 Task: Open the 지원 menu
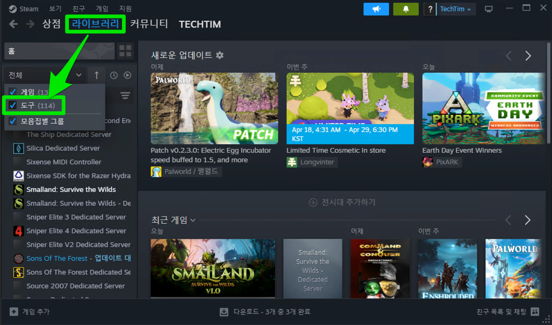126,9
